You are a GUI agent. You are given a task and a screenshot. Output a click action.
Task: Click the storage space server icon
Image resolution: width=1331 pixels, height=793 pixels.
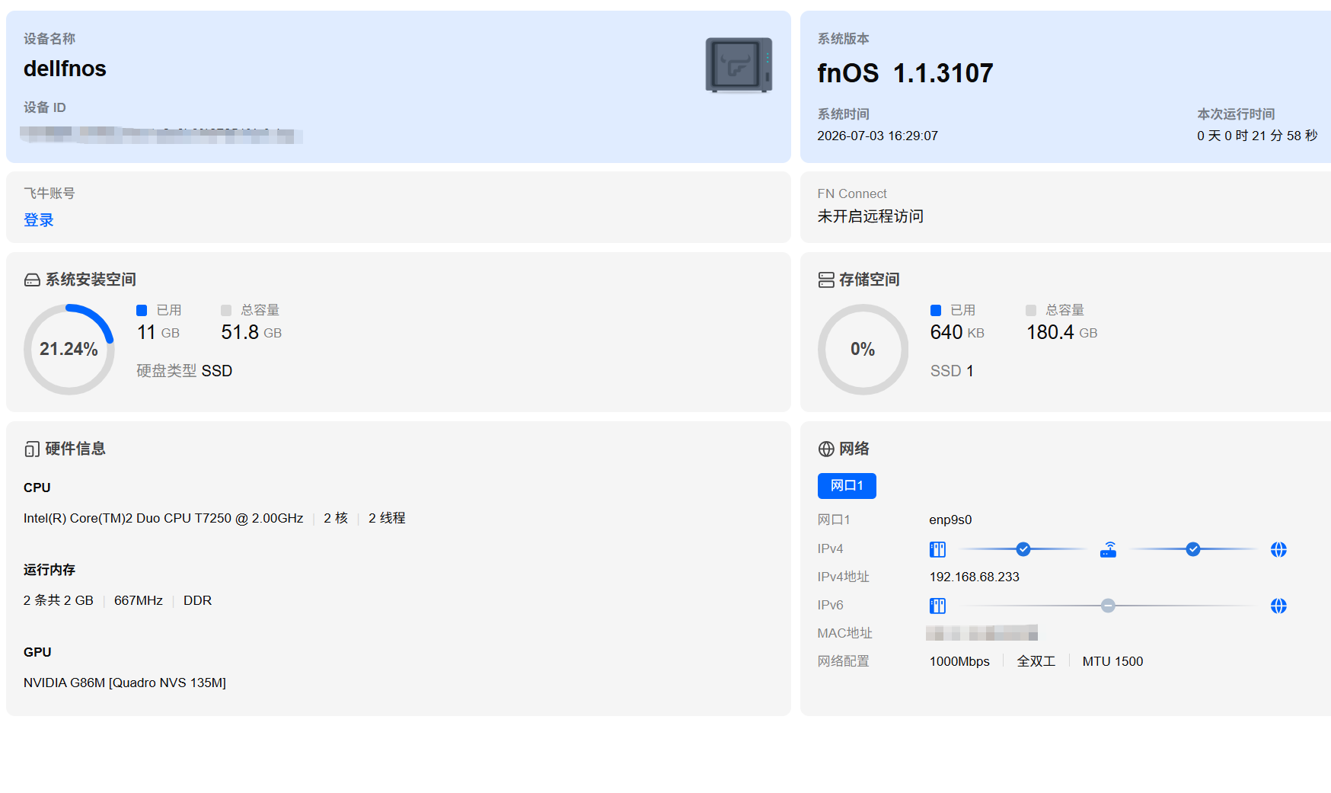826,280
